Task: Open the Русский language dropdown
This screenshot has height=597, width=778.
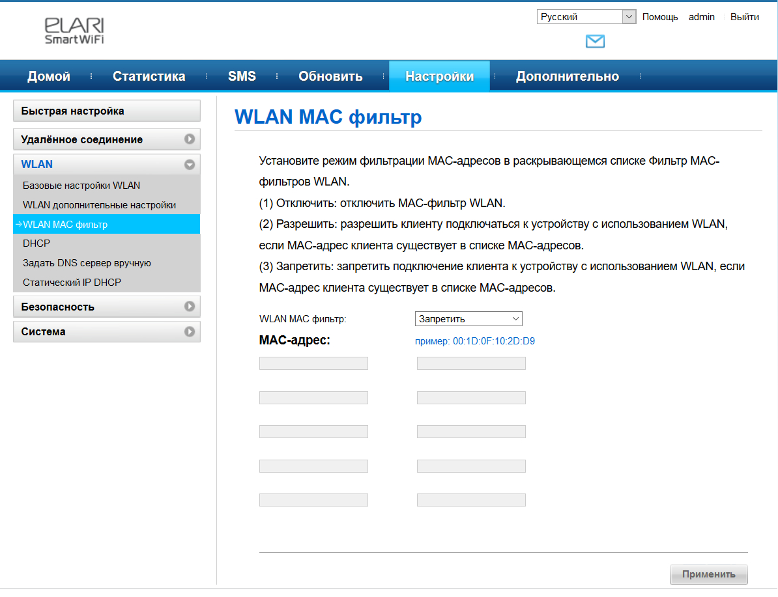Action: (586, 17)
